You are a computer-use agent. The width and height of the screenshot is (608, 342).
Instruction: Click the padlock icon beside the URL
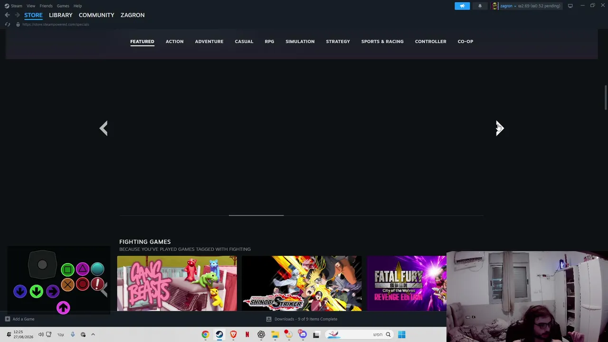coord(18,24)
